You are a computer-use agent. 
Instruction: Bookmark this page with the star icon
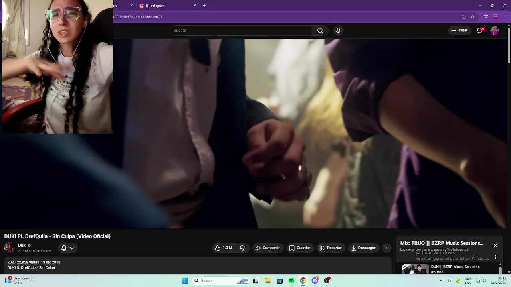click(x=473, y=17)
